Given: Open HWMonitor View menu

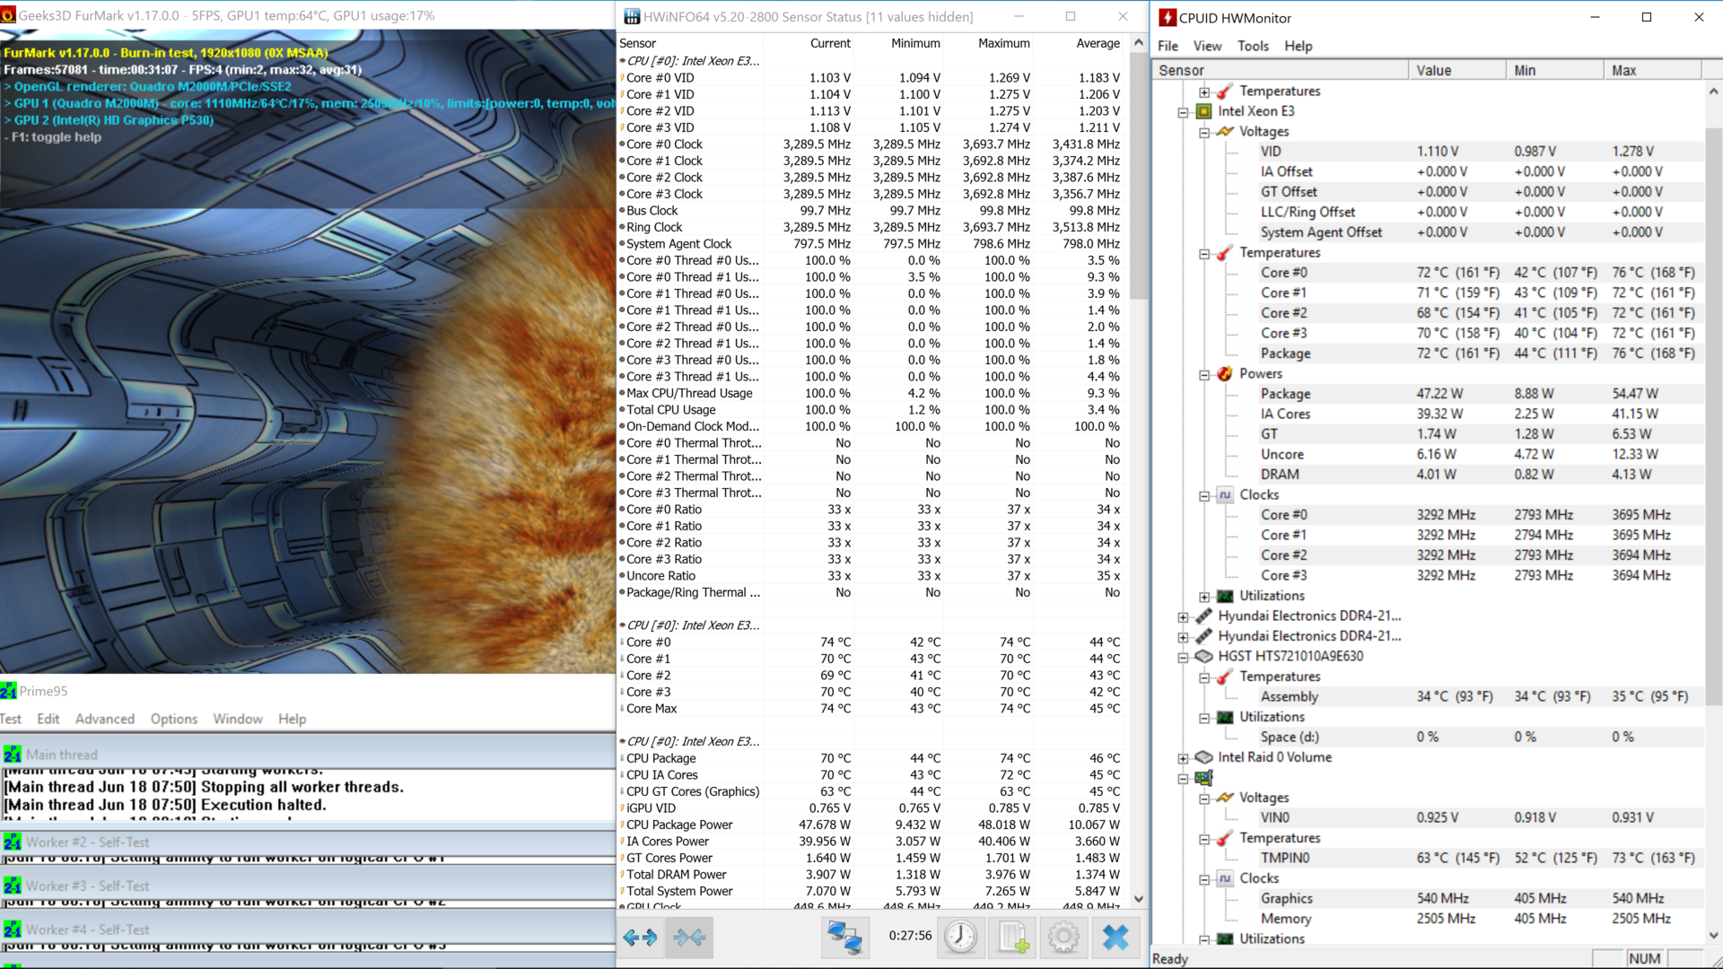Looking at the screenshot, I should tap(1207, 46).
